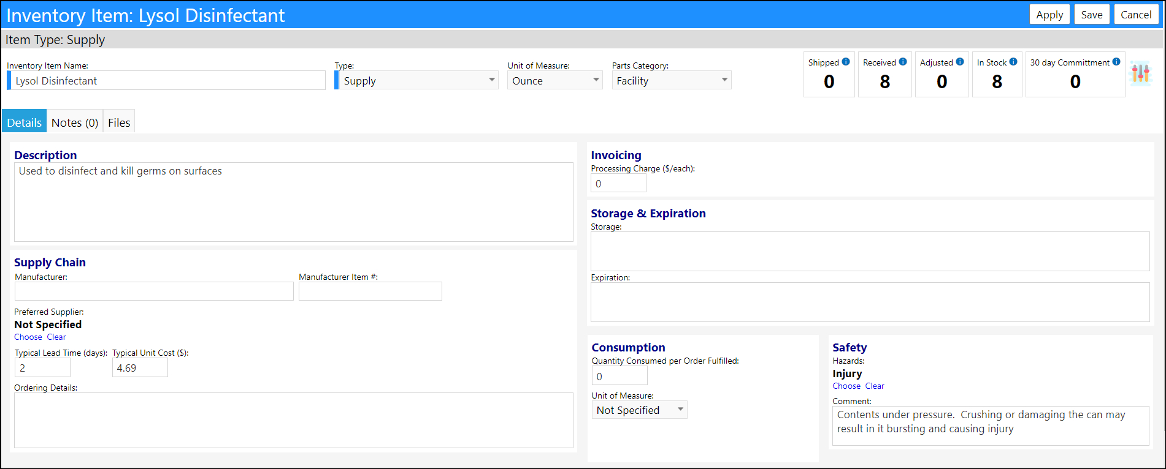
Task: Choose a safety hazard
Action: [x=846, y=386]
